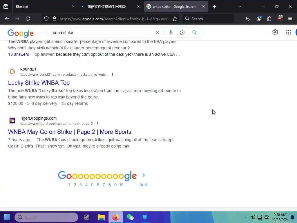Go to results page 7
The height and width of the screenshot is (223, 297).
coord(104,185)
